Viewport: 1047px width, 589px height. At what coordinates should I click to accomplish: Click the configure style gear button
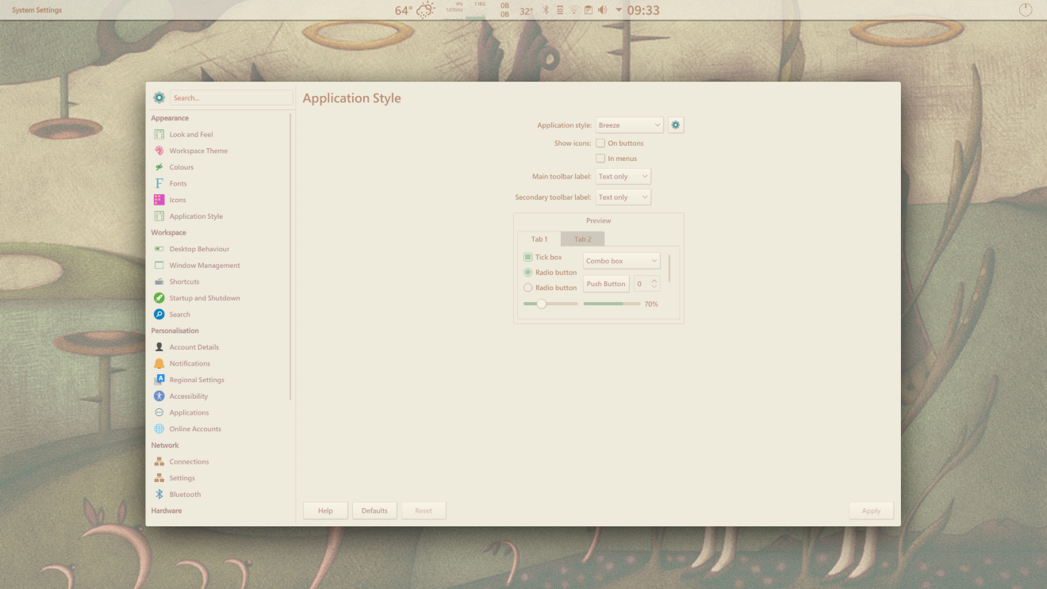point(676,125)
